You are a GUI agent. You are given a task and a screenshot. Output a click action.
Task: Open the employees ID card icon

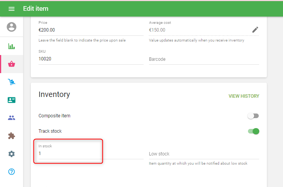[12, 100]
